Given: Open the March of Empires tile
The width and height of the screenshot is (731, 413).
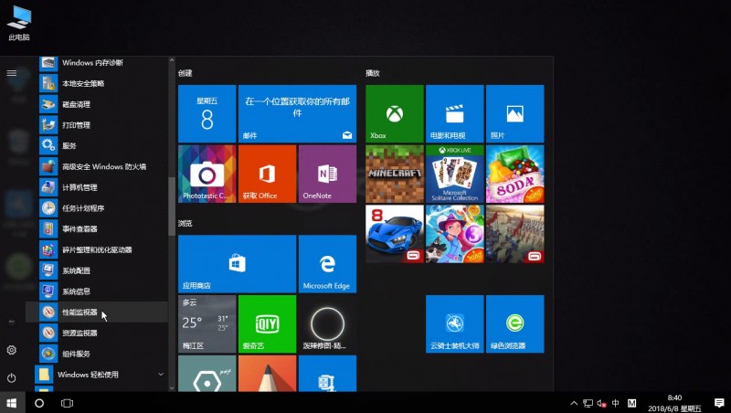Looking at the screenshot, I should [x=514, y=234].
